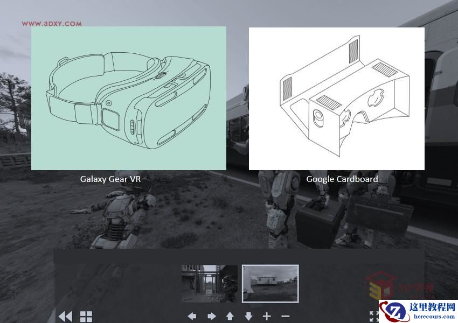Pan the panorama left using the left arrow
This screenshot has width=458, height=323.
tap(192, 317)
